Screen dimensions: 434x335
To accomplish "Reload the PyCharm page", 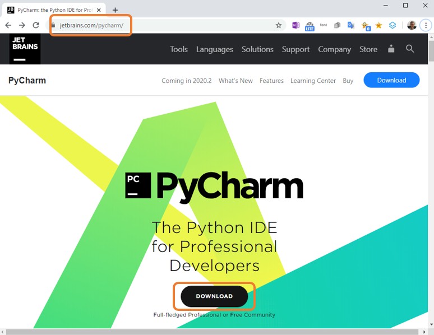I will [36, 25].
